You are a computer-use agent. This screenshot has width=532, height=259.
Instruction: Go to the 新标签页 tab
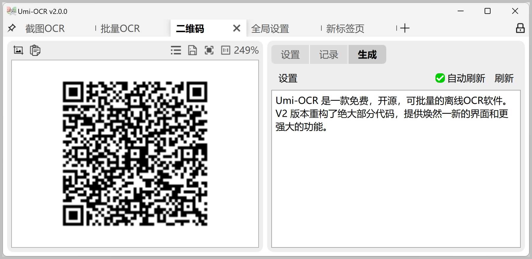[x=345, y=29]
